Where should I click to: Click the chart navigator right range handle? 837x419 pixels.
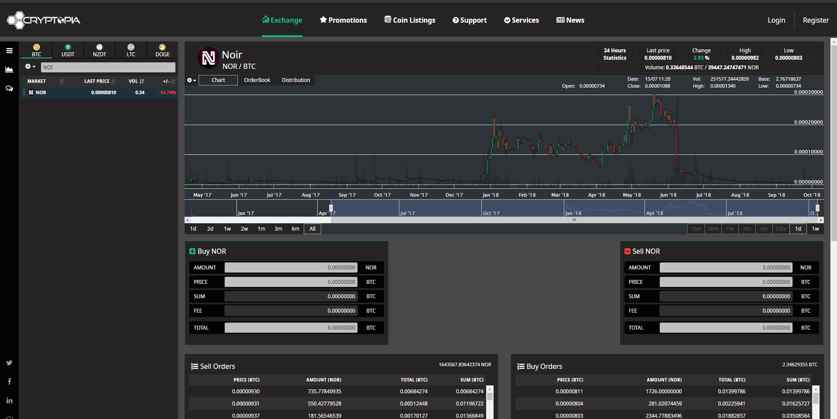[x=817, y=208]
